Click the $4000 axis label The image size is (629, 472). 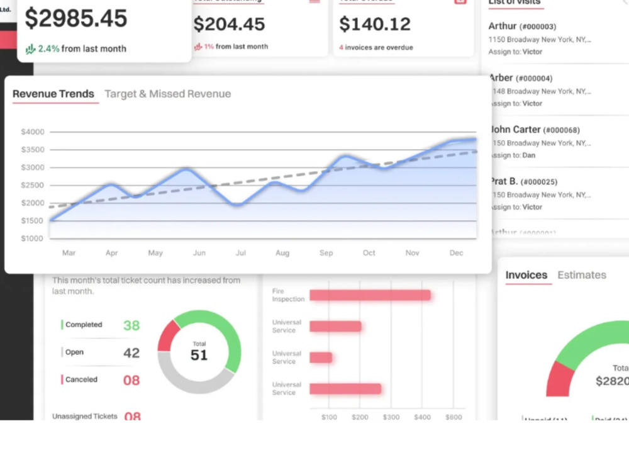pyautogui.click(x=33, y=132)
